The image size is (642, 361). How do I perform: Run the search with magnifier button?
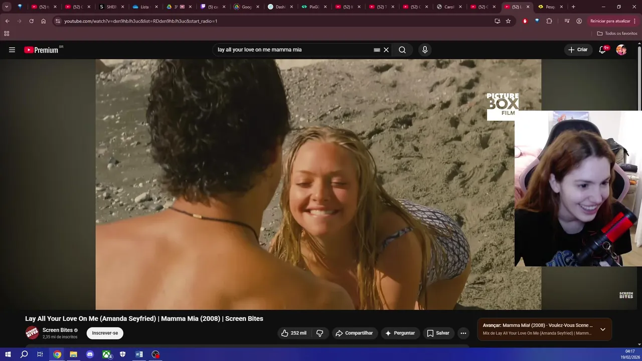(402, 50)
